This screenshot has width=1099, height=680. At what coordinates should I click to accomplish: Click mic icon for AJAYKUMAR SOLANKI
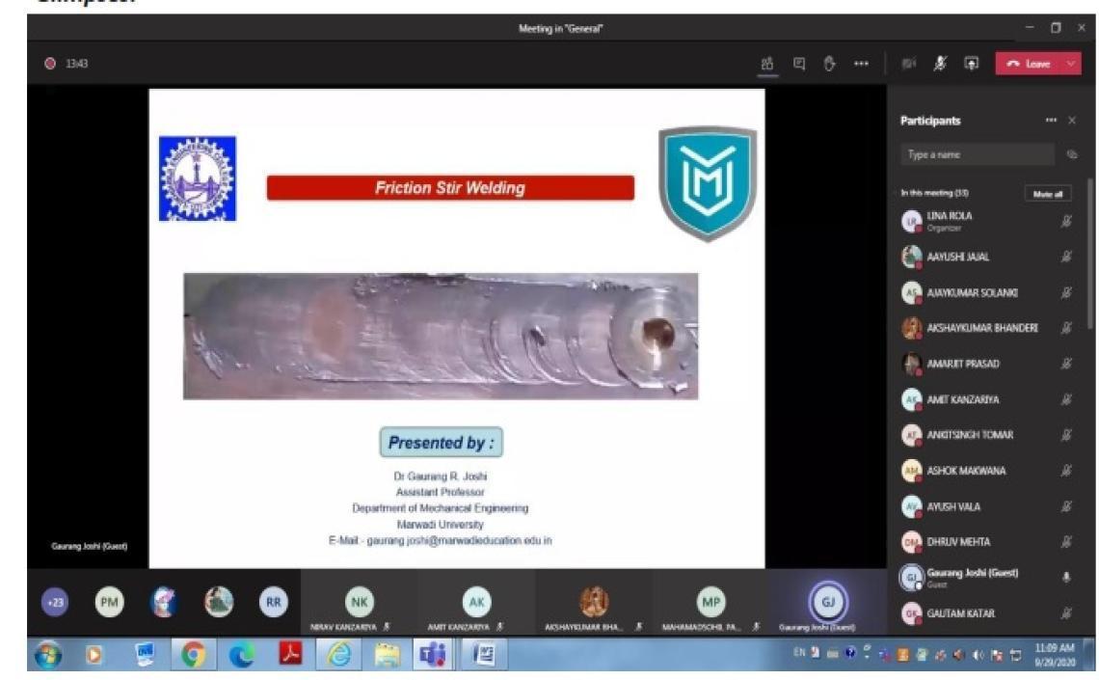1066,292
